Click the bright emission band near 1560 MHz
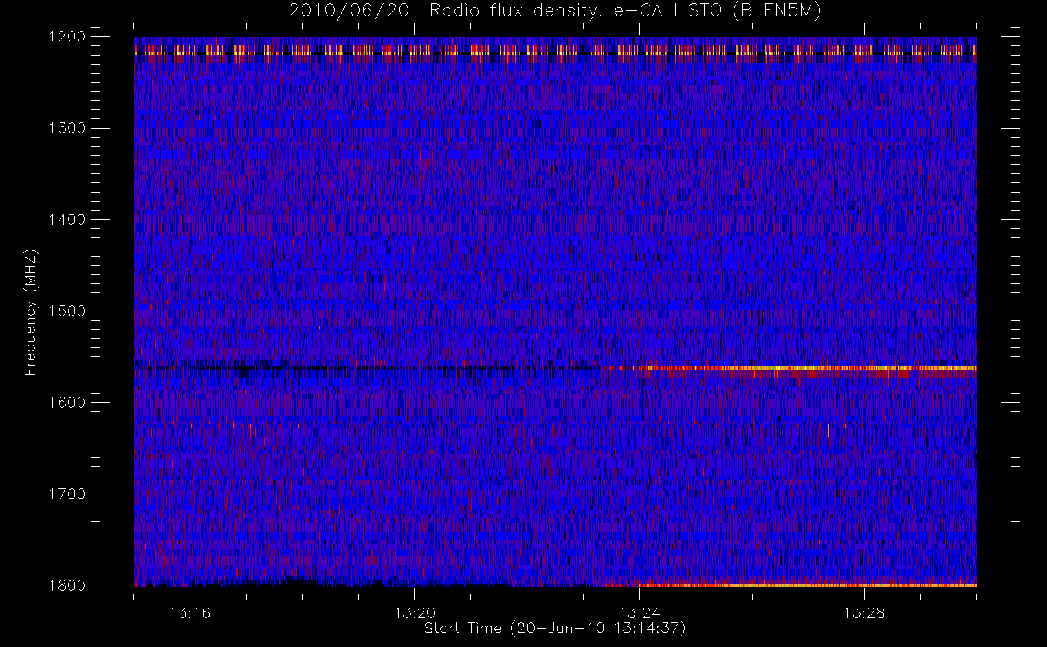 click(x=789, y=368)
